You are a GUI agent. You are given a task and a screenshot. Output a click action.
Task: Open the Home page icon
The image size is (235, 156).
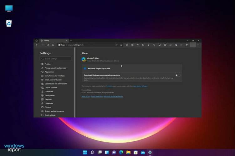click(53, 45)
